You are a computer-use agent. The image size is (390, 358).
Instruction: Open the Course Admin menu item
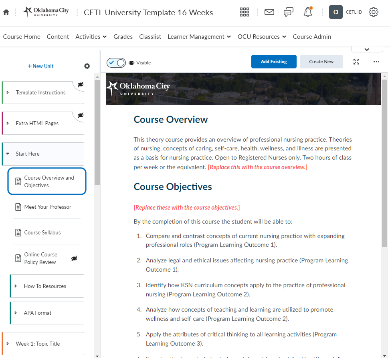(x=312, y=37)
